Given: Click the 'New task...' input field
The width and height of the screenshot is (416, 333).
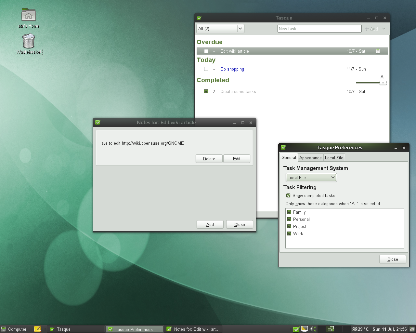Looking at the screenshot, I should click(319, 29).
